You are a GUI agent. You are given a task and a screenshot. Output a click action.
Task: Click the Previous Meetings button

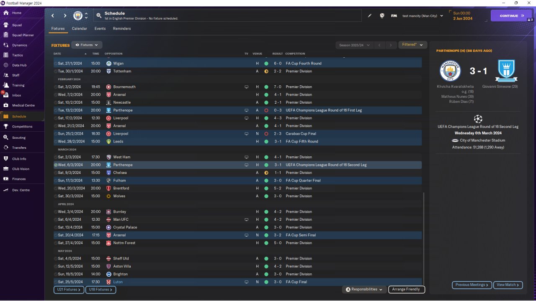point(472,285)
